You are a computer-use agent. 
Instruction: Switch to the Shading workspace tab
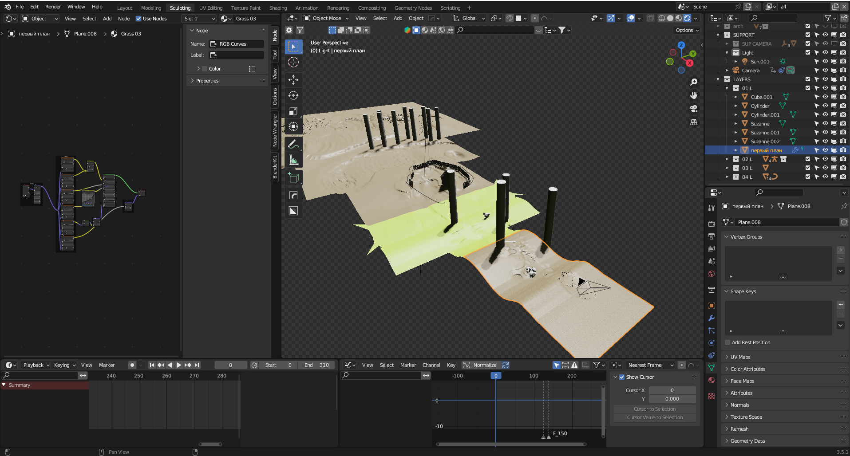pyautogui.click(x=278, y=8)
